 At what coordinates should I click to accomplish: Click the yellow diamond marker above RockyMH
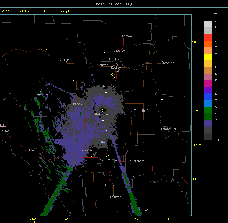click(66, 54)
